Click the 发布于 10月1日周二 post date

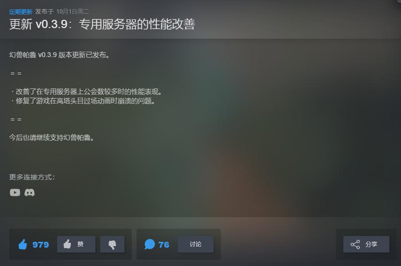click(x=62, y=12)
